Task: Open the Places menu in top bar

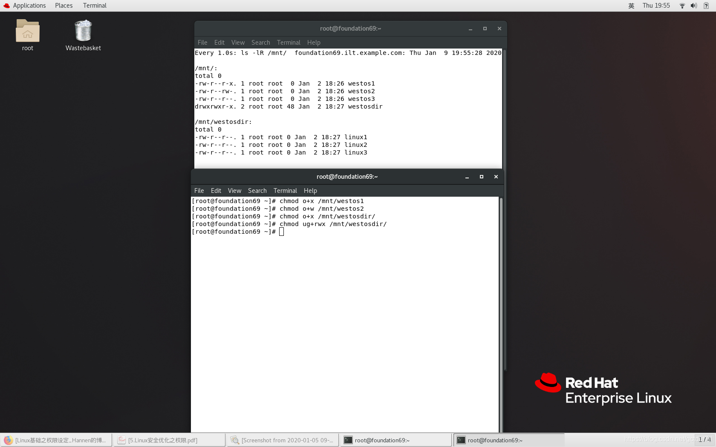Action: pyautogui.click(x=64, y=6)
